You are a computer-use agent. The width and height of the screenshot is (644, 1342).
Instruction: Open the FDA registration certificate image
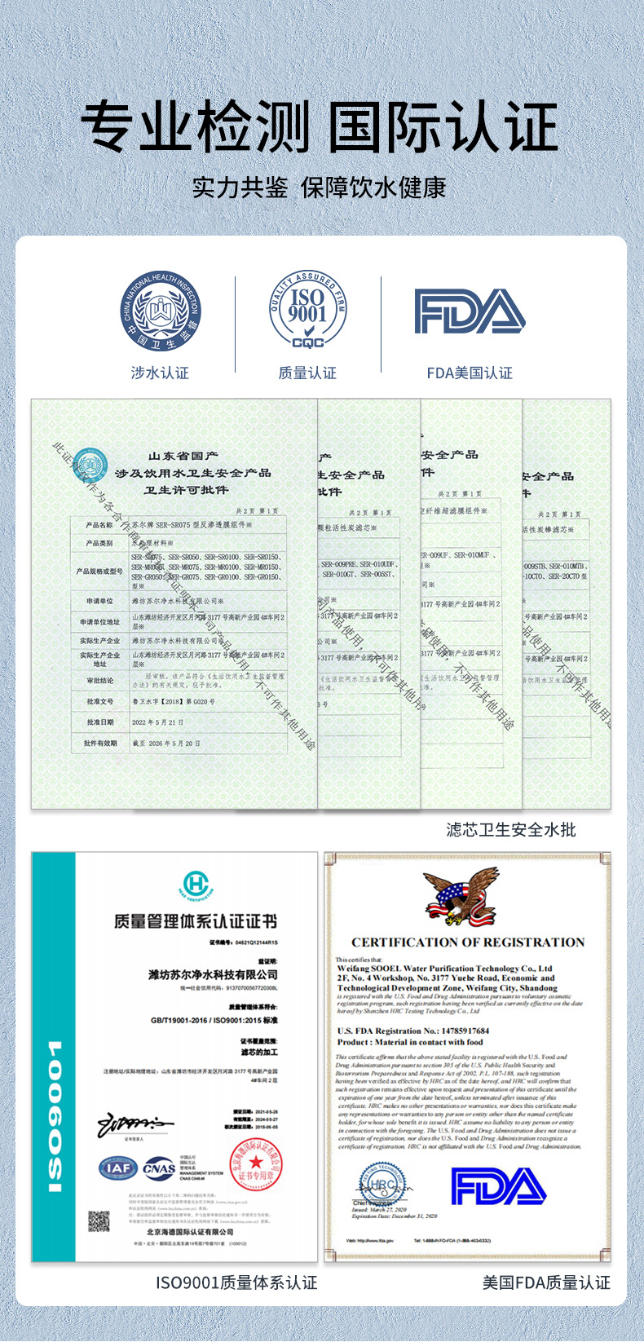click(x=467, y=1057)
